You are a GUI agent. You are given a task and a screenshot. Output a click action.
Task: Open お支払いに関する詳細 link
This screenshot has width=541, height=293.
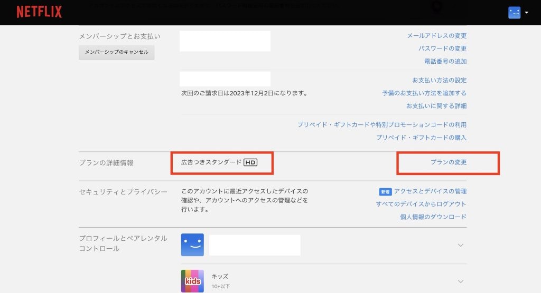tap(436, 106)
